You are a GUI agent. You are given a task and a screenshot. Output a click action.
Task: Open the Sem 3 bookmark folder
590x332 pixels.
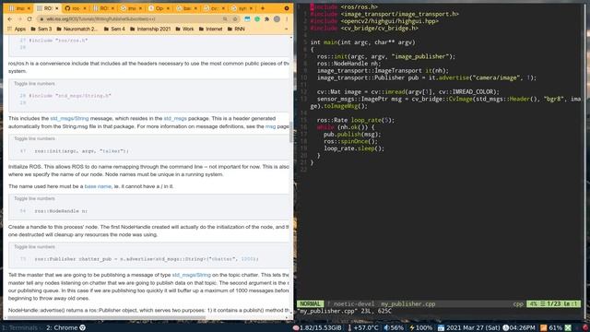tap(41, 29)
